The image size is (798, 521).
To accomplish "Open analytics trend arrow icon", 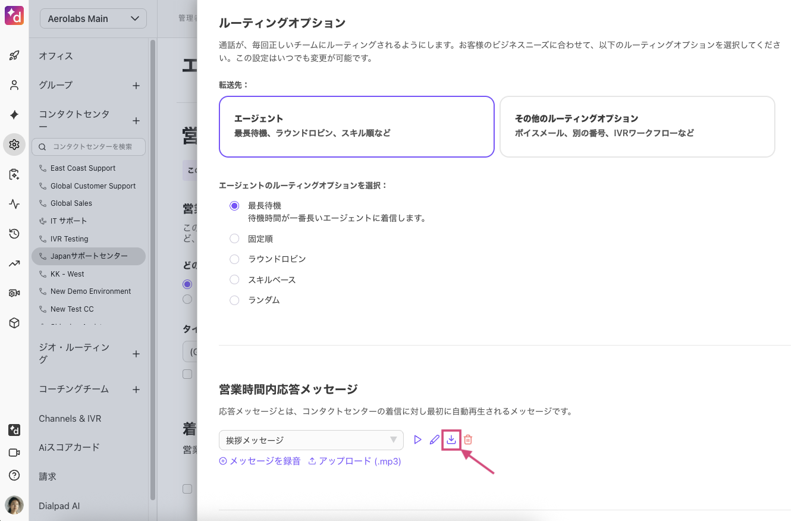I will [14, 263].
